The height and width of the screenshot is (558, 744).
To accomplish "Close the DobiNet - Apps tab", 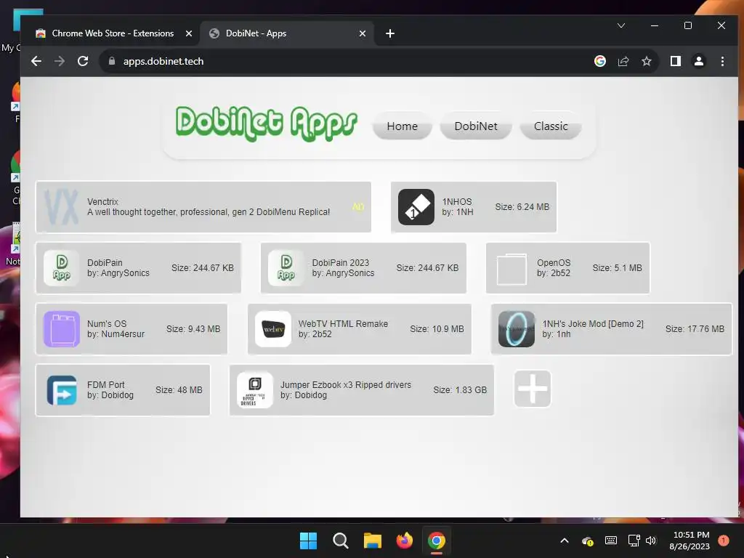I will (x=363, y=33).
